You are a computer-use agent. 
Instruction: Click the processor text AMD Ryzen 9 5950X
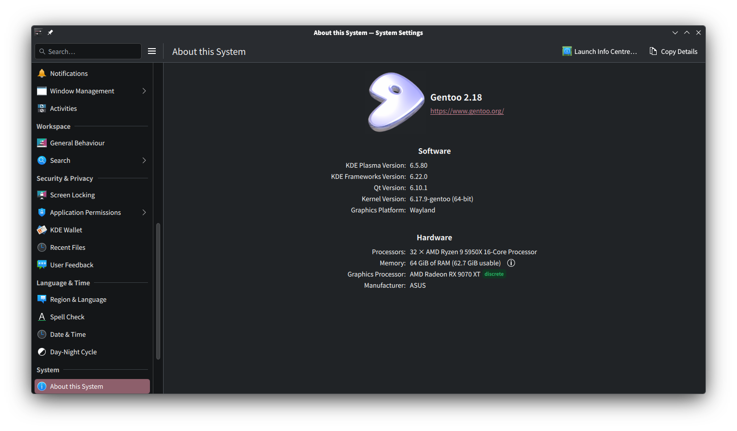454,252
